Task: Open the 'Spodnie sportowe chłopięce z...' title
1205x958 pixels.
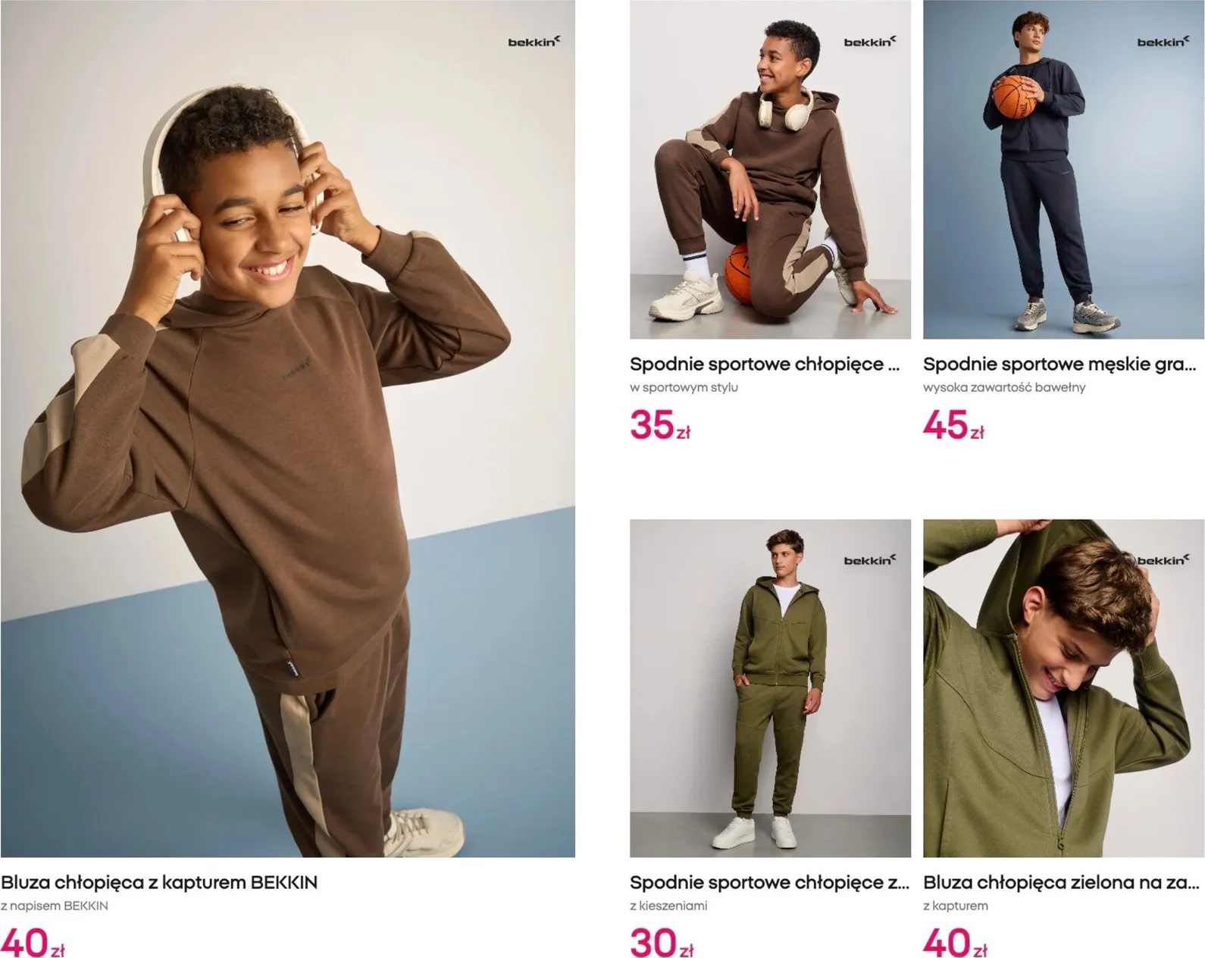Action: point(769,883)
